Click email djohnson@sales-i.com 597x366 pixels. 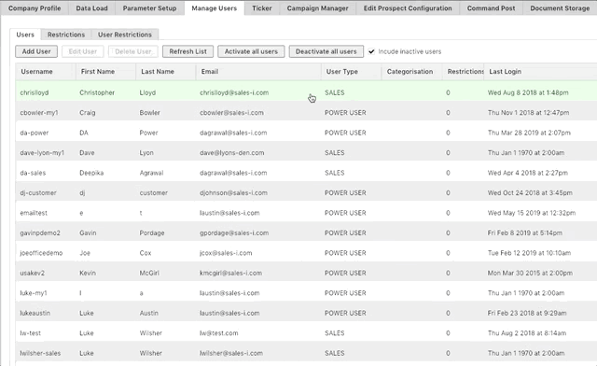(233, 193)
